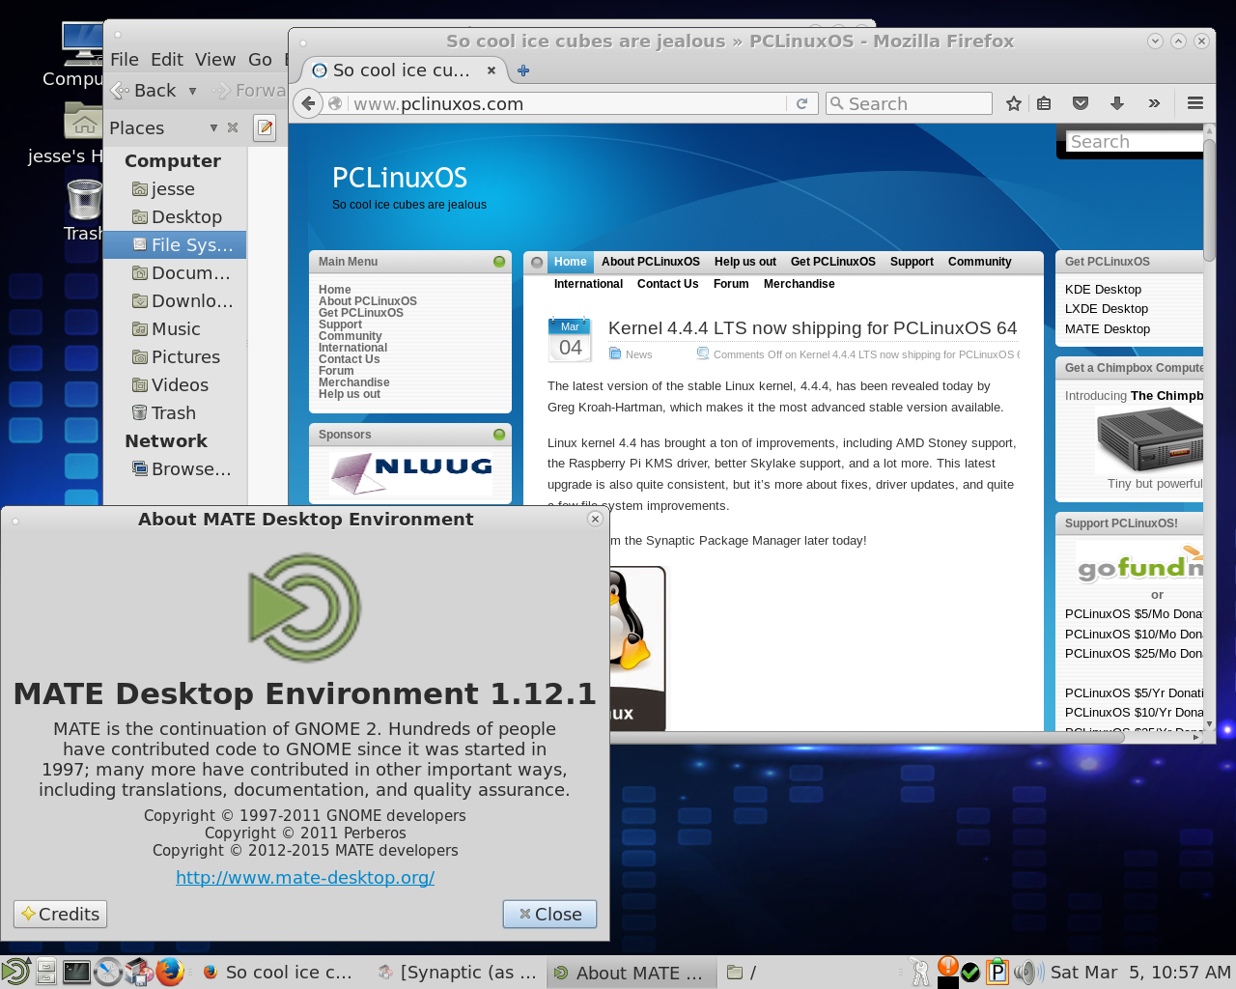
Task: Open Kernel 4.4.4 LTS article title
Action: point(812,328)
